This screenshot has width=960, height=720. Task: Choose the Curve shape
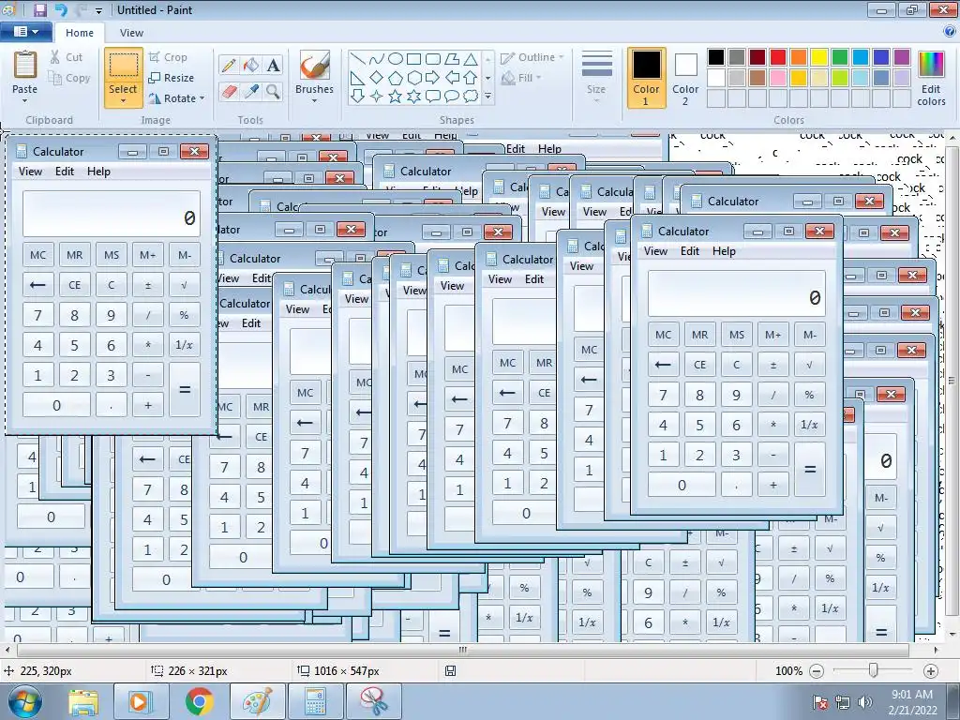click(x=377, y=59)
